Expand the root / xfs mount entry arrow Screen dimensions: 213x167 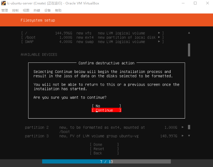(x=159, y=33)
